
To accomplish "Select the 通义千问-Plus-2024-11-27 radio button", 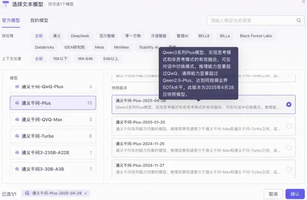I will point(289,169).
